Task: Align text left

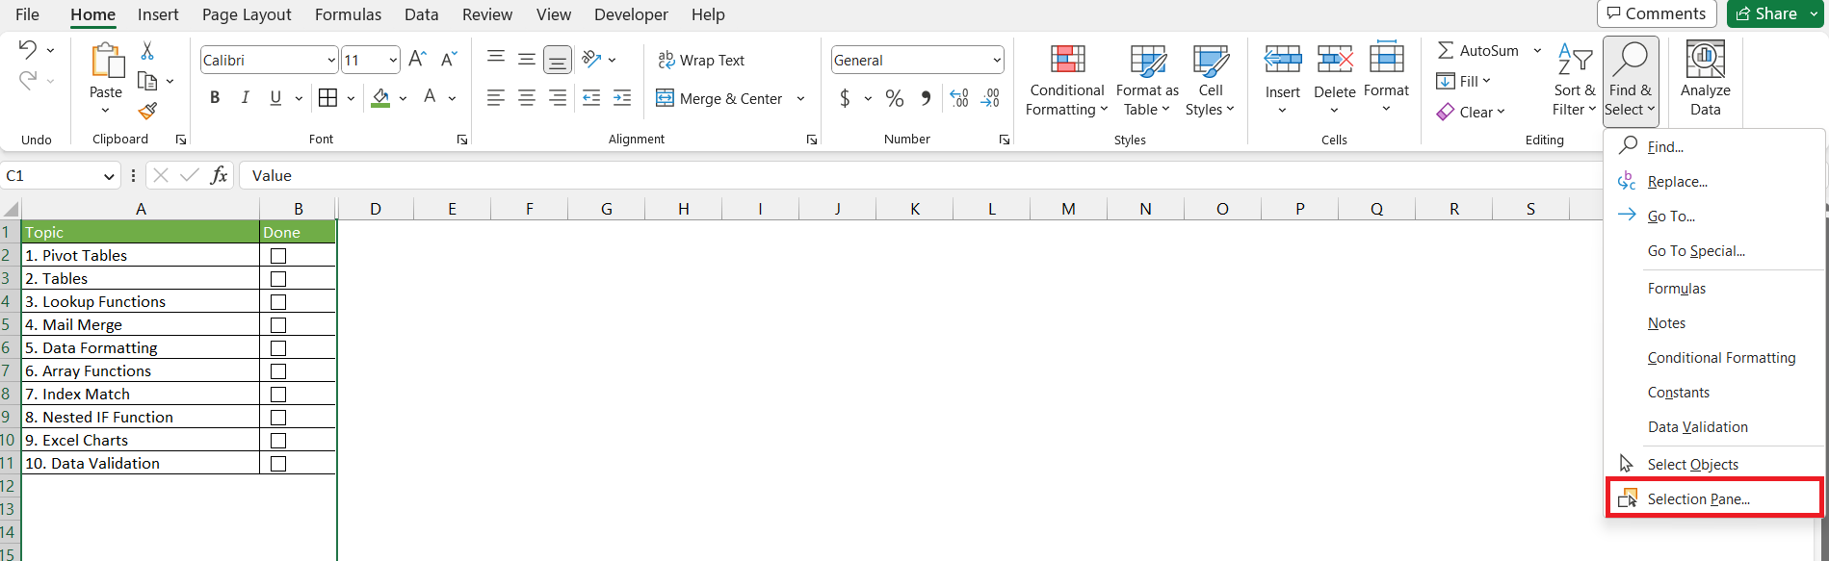Action: pos(496,97)
